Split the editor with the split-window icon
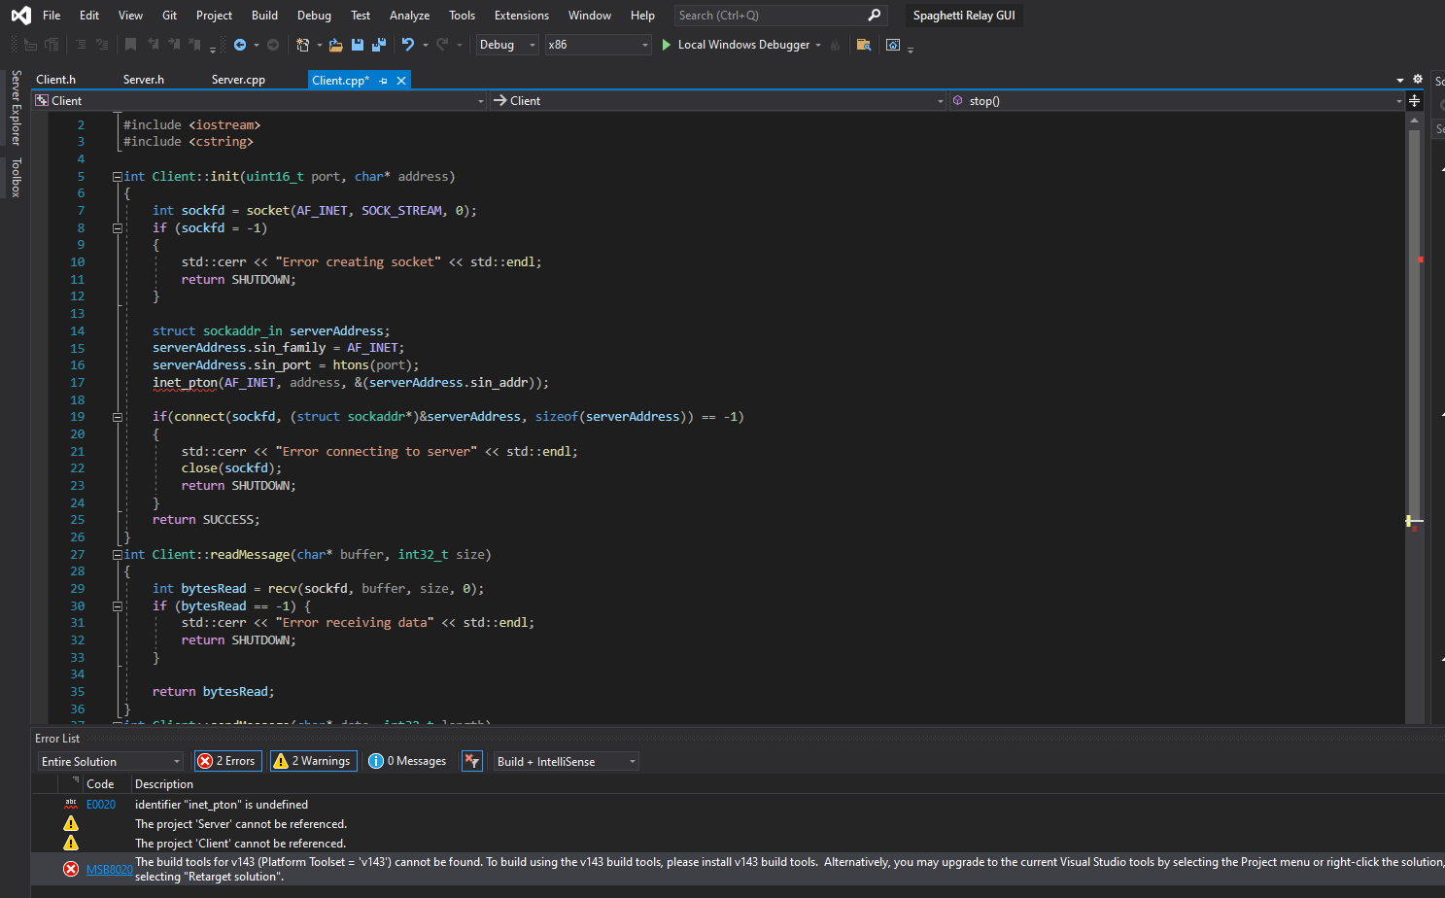This screenshot has height=898, width=1445. [x=1414, y=101]
